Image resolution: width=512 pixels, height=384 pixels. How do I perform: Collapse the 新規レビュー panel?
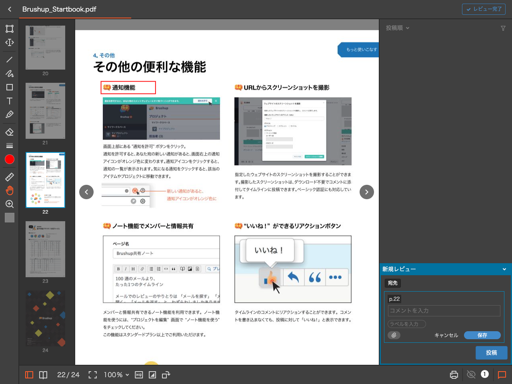[504, 269]
